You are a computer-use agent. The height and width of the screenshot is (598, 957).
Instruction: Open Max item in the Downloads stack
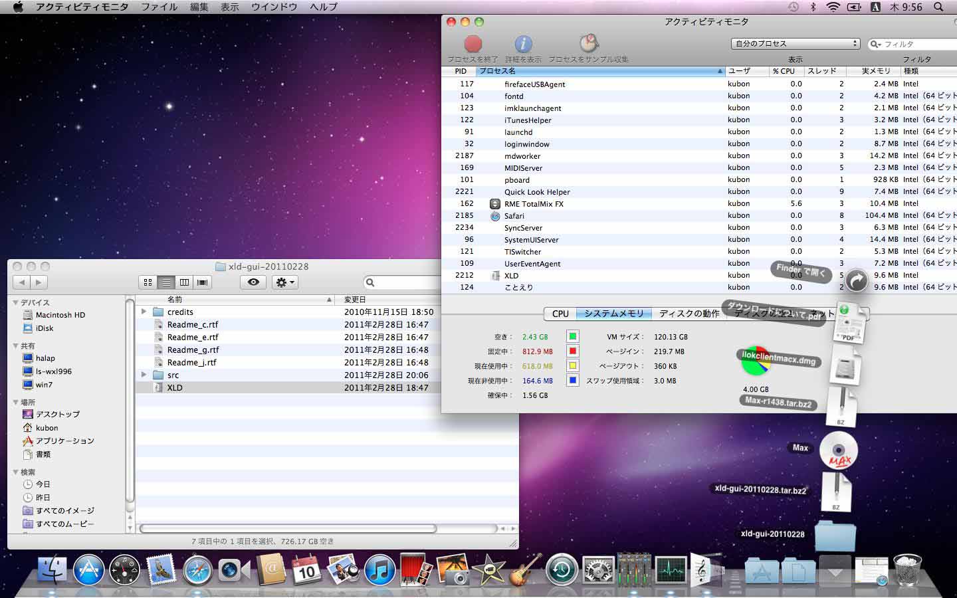(839, 450)
